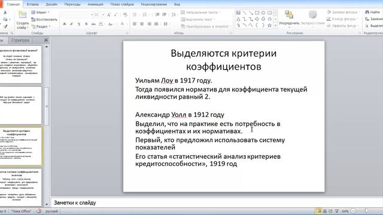Center the text
The height and width of the screenshot is (215, 383).
coord(142,24)
